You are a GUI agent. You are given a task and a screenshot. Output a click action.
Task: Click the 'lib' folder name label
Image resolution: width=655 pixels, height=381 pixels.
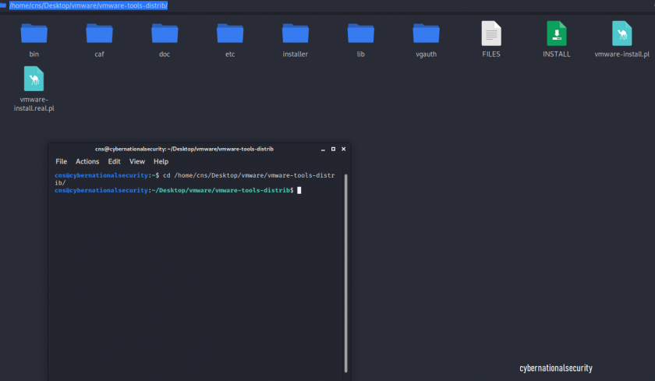(x=361, y=55)
